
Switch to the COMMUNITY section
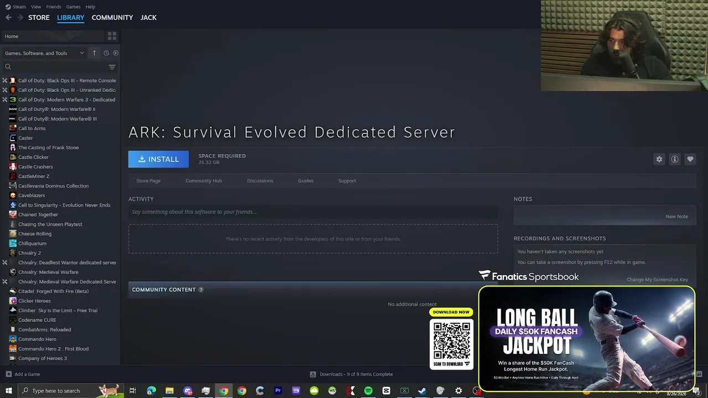click(x=112, y=18)
